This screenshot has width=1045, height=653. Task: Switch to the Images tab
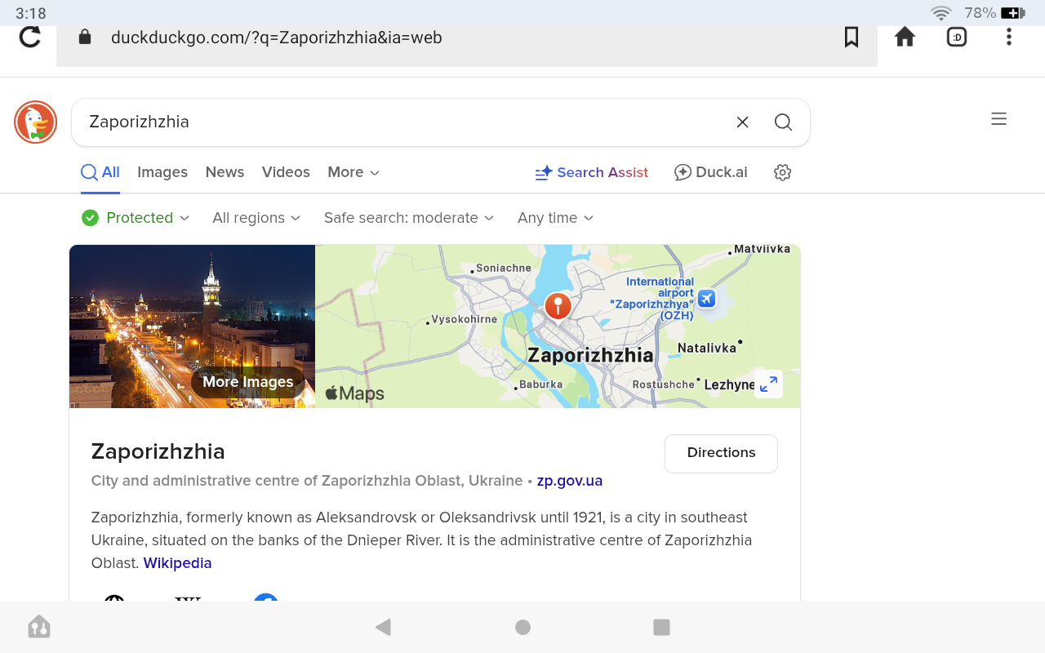162,172
